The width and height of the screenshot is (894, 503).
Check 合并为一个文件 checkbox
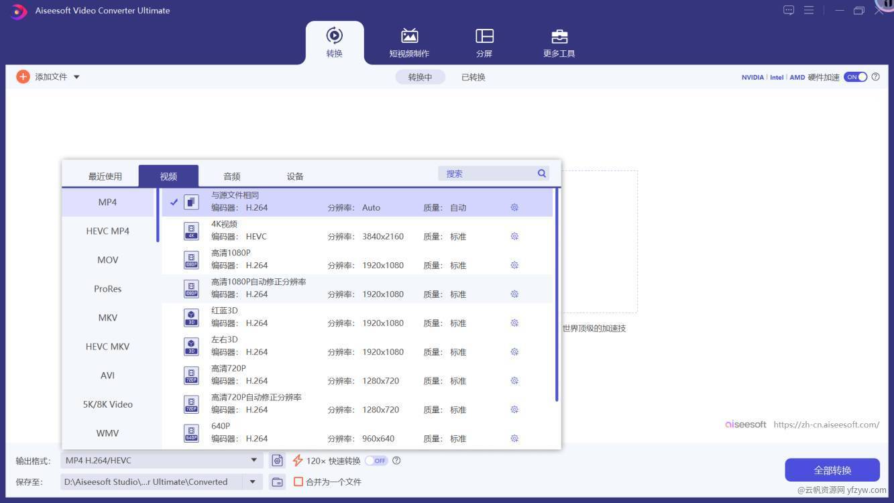[298, 482]
